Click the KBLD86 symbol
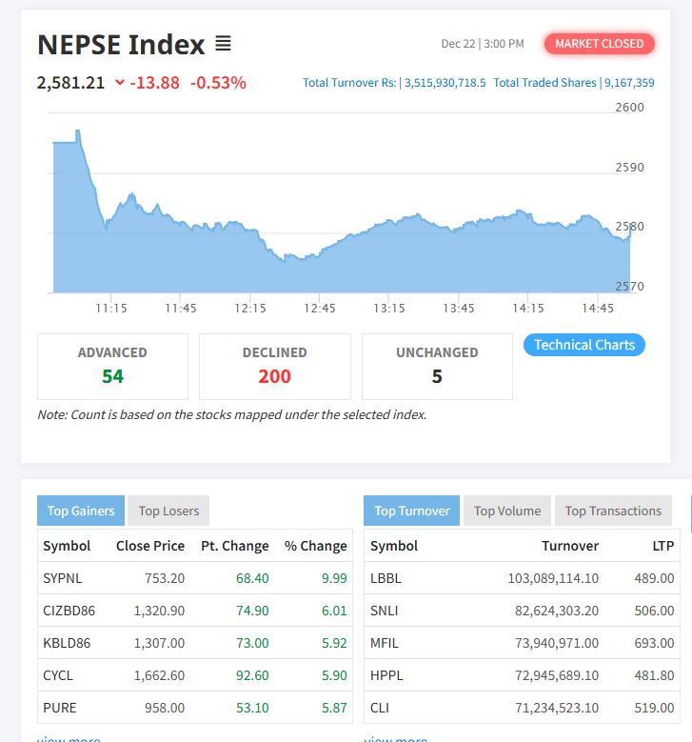 [67, 643]
